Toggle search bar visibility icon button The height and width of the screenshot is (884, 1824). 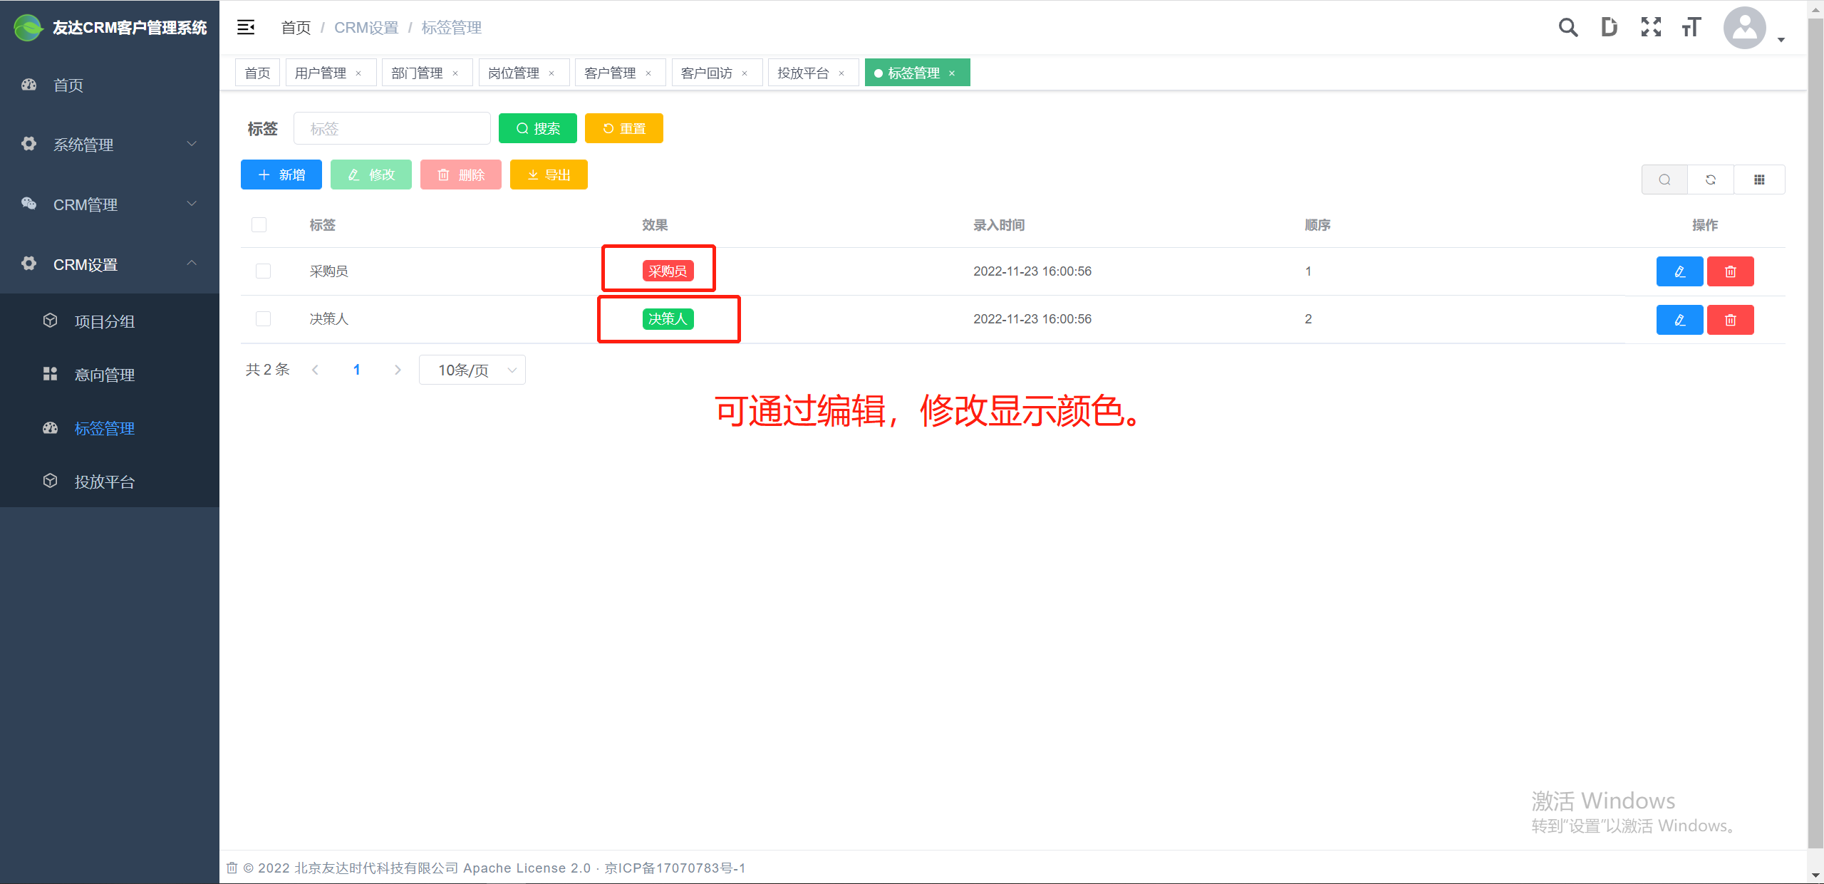click(1664, 180)
